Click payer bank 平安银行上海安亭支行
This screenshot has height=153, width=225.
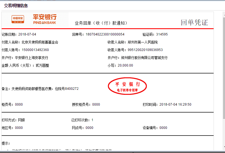(x=32, y=58)
